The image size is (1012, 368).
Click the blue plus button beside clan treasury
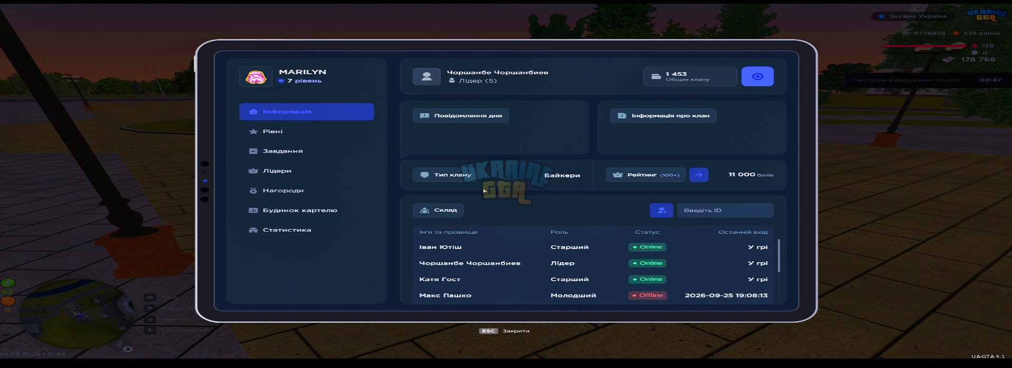tap(757, 76)
